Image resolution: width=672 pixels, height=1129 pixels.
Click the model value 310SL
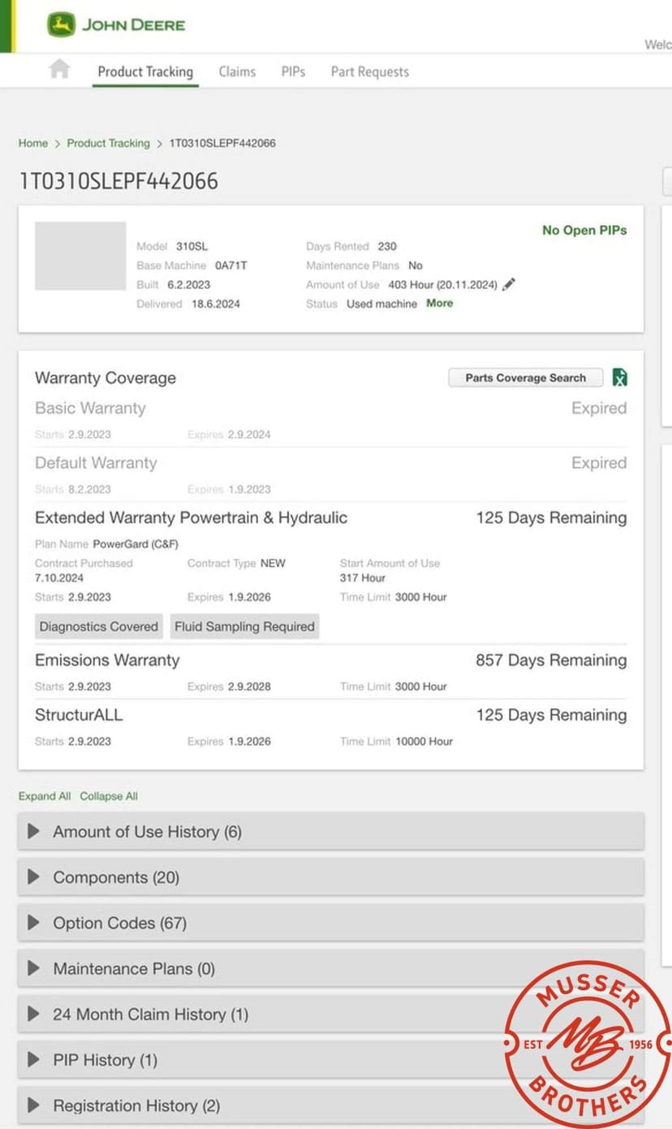point(192,246)
